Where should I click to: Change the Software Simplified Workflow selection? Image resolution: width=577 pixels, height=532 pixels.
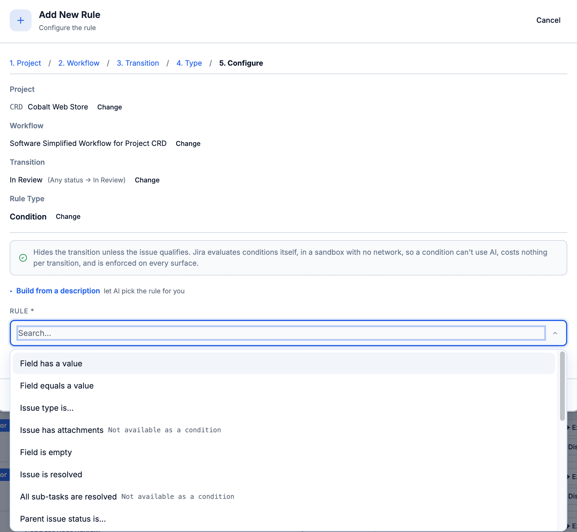pos(188,143)
